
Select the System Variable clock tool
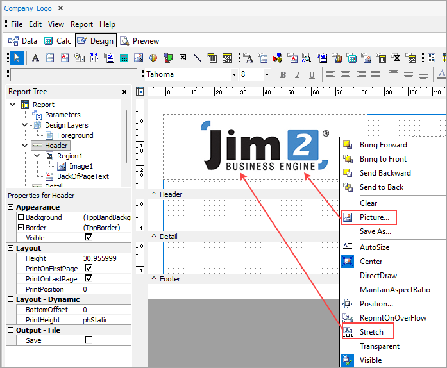80,58
